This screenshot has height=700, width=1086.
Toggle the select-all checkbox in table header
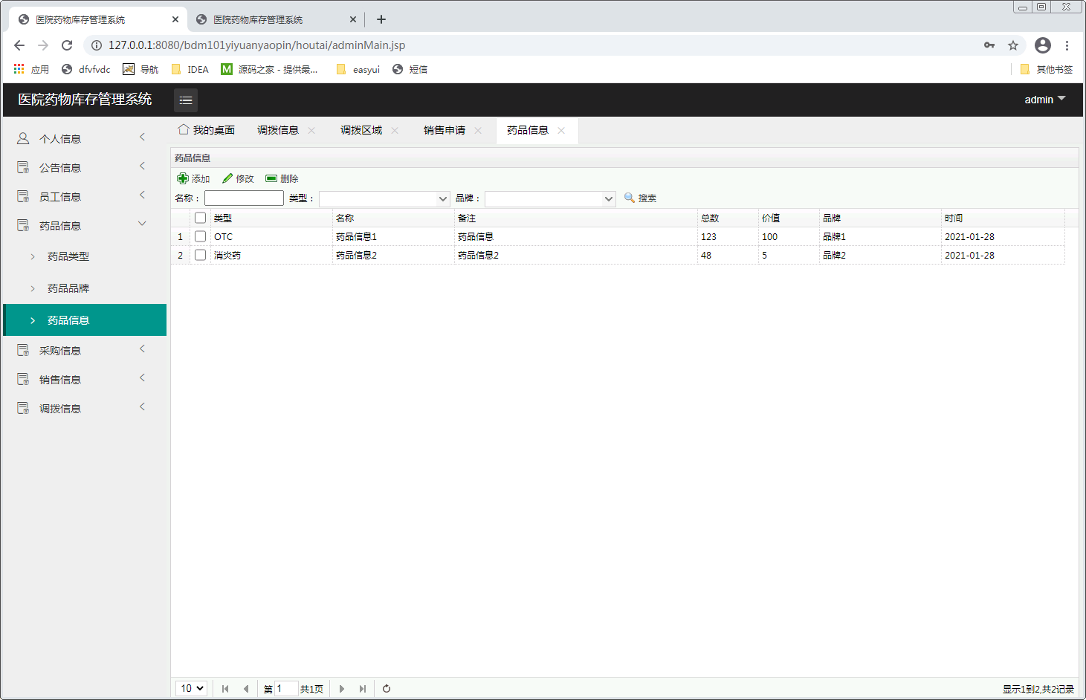coord(200,218)
